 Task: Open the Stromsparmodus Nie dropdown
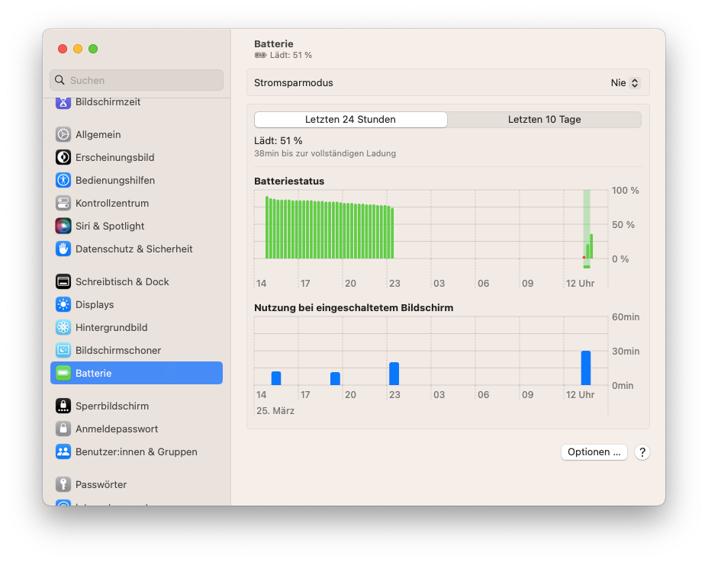625,83
